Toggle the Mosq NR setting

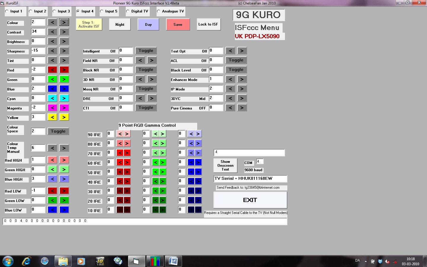pyautogui.click(x=146, y=89)
